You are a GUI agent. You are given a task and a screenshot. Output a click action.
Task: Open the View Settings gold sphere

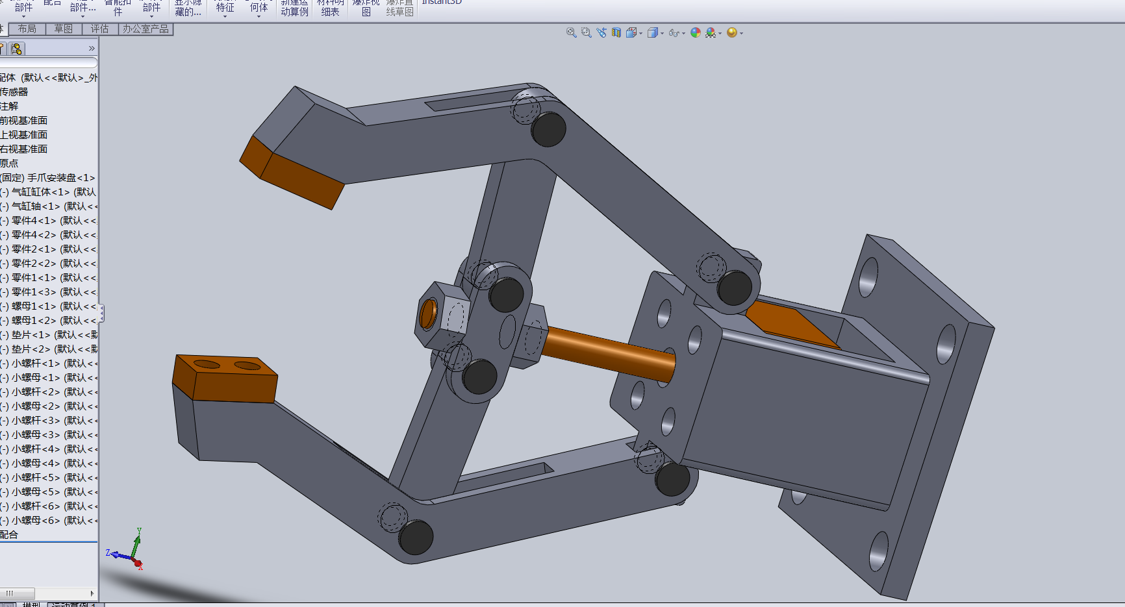[x=732, y=32]
